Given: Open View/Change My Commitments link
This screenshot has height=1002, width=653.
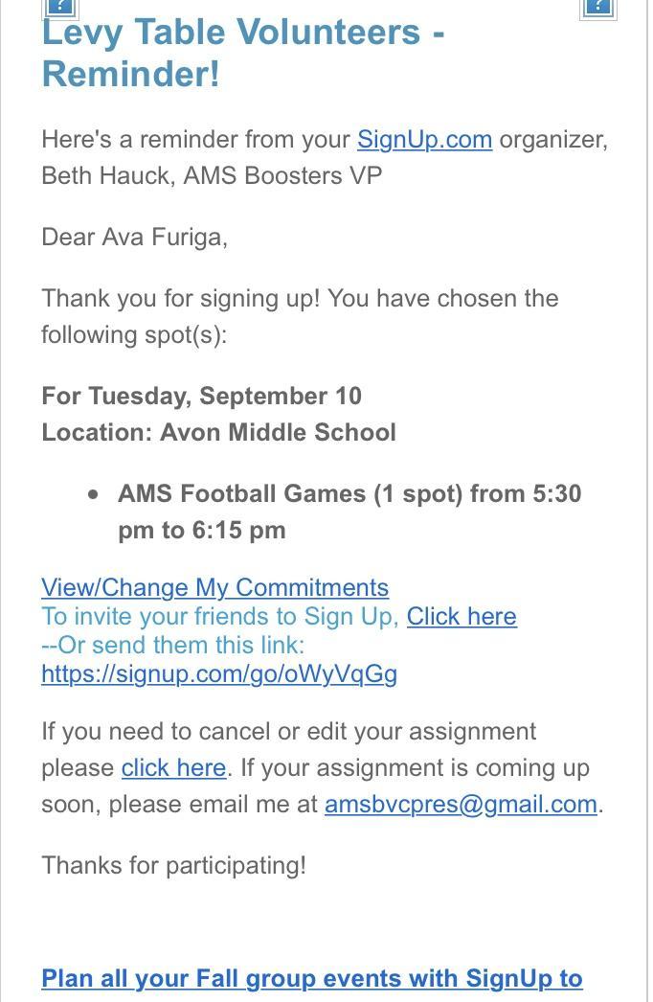Looking at the screenshot, I should coord(214,587).
